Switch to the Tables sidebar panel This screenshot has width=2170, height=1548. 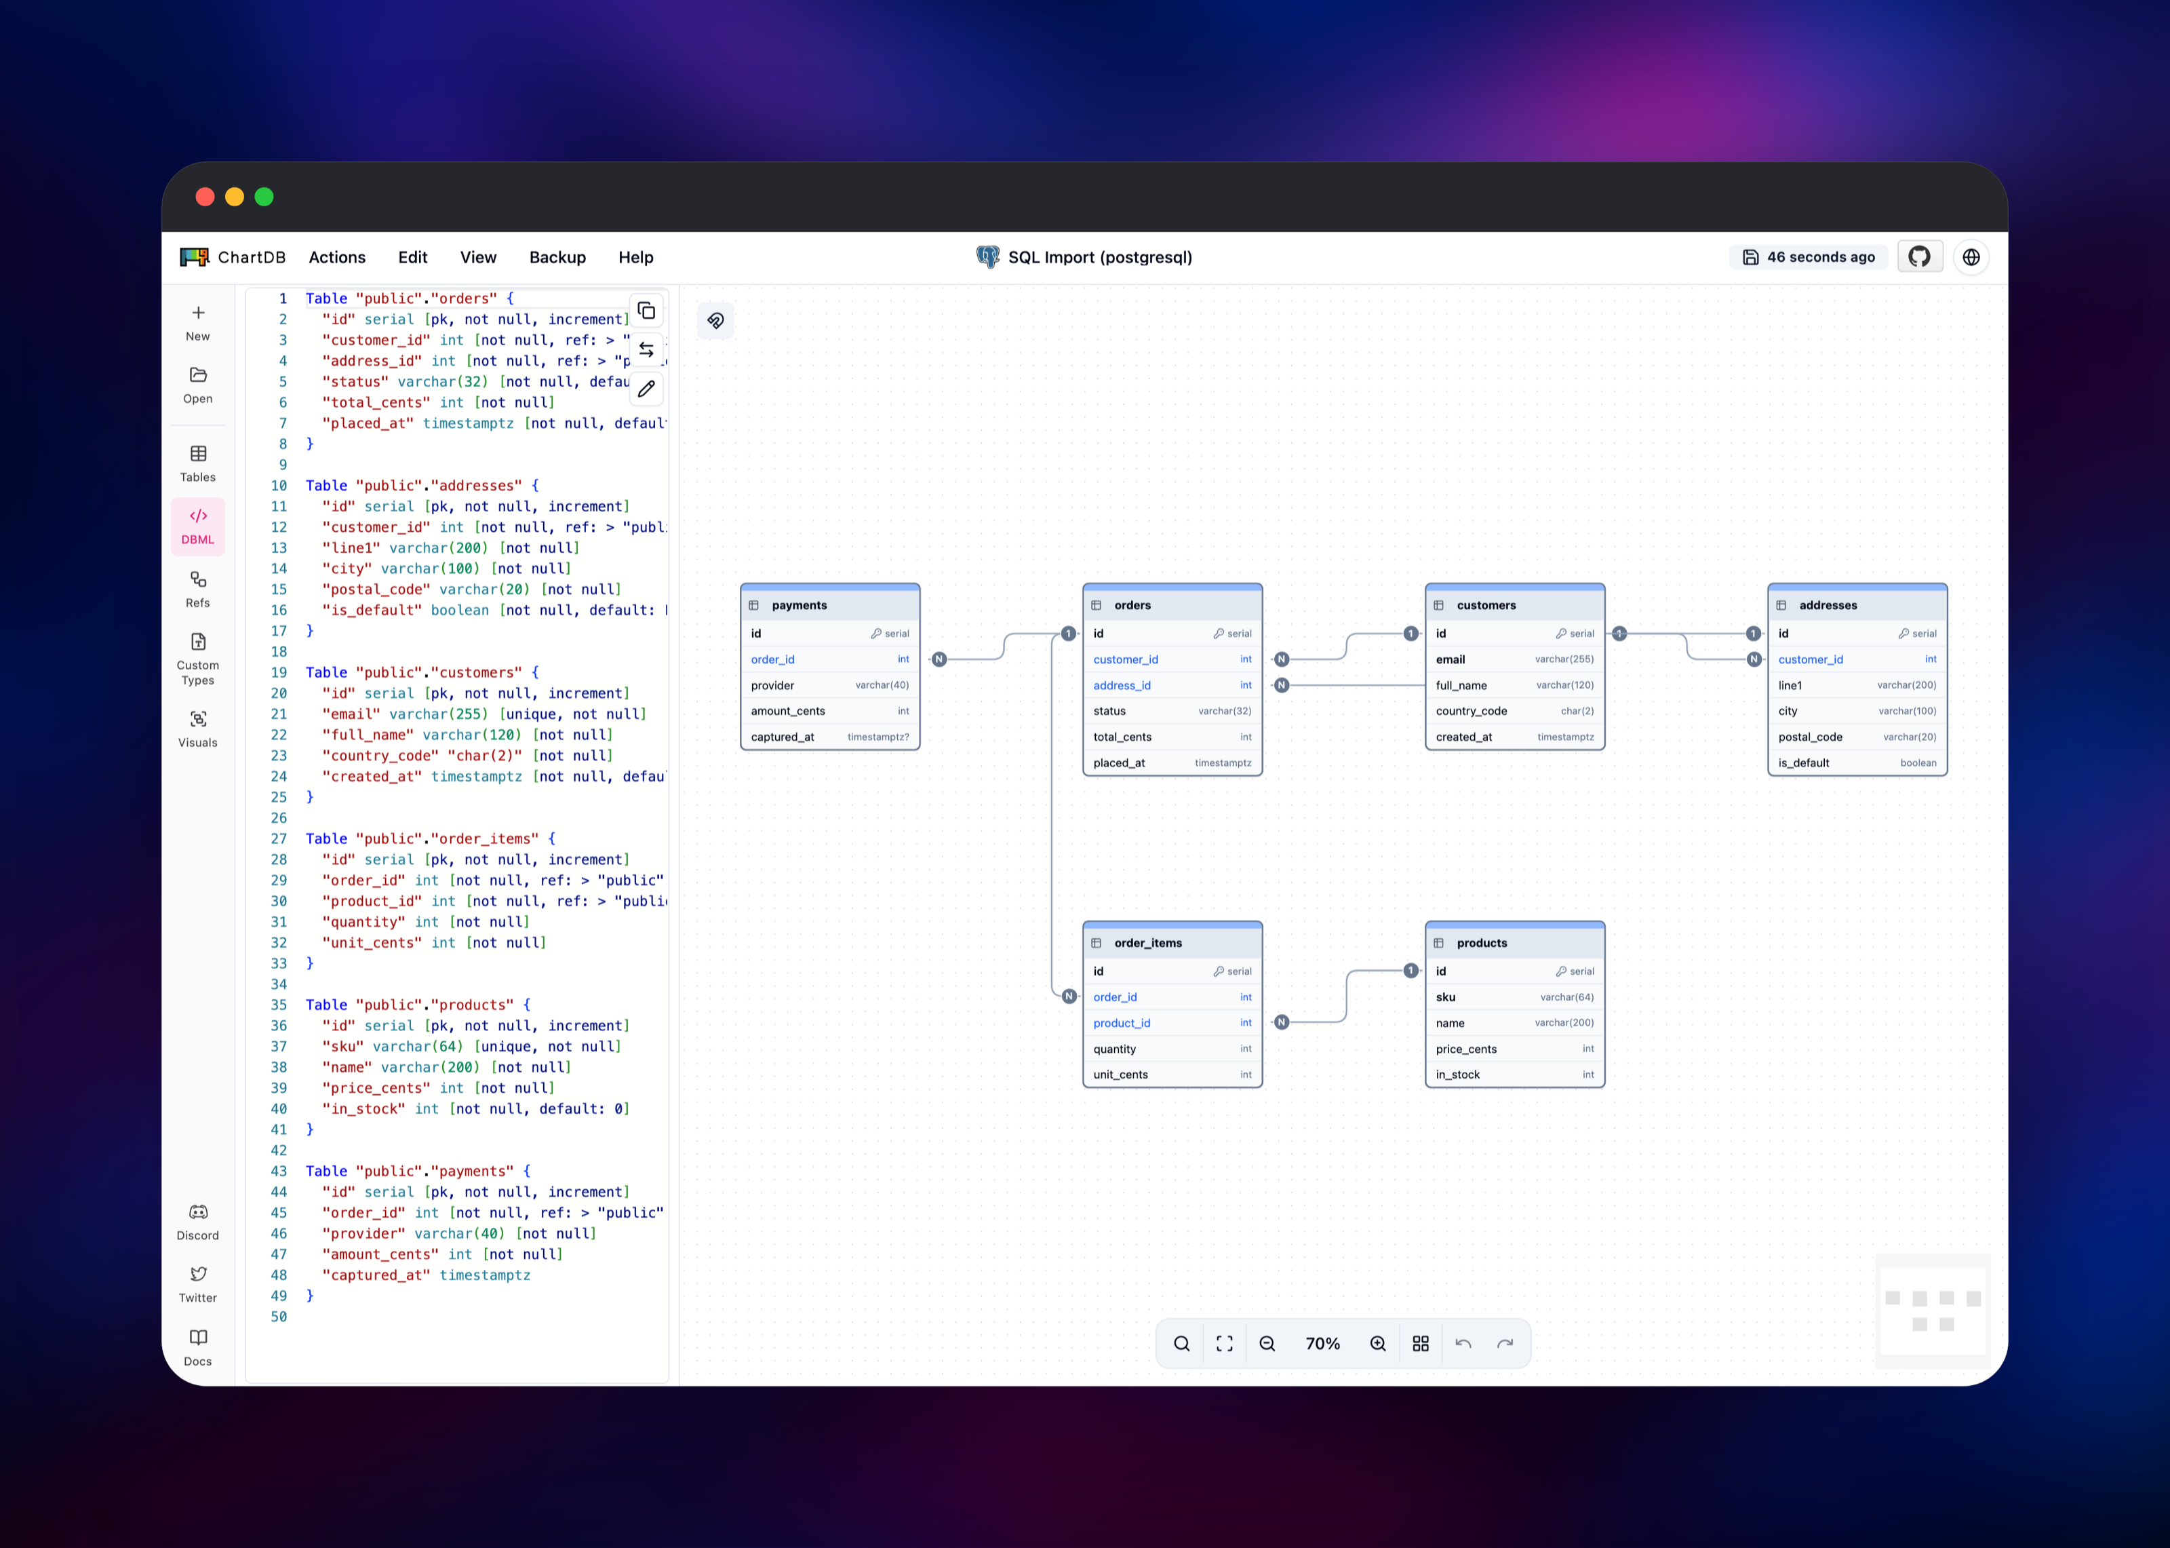tap(198, 464)
